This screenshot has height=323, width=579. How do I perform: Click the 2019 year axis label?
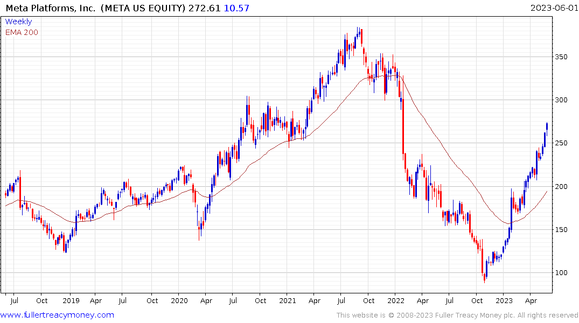pos(71,300)
